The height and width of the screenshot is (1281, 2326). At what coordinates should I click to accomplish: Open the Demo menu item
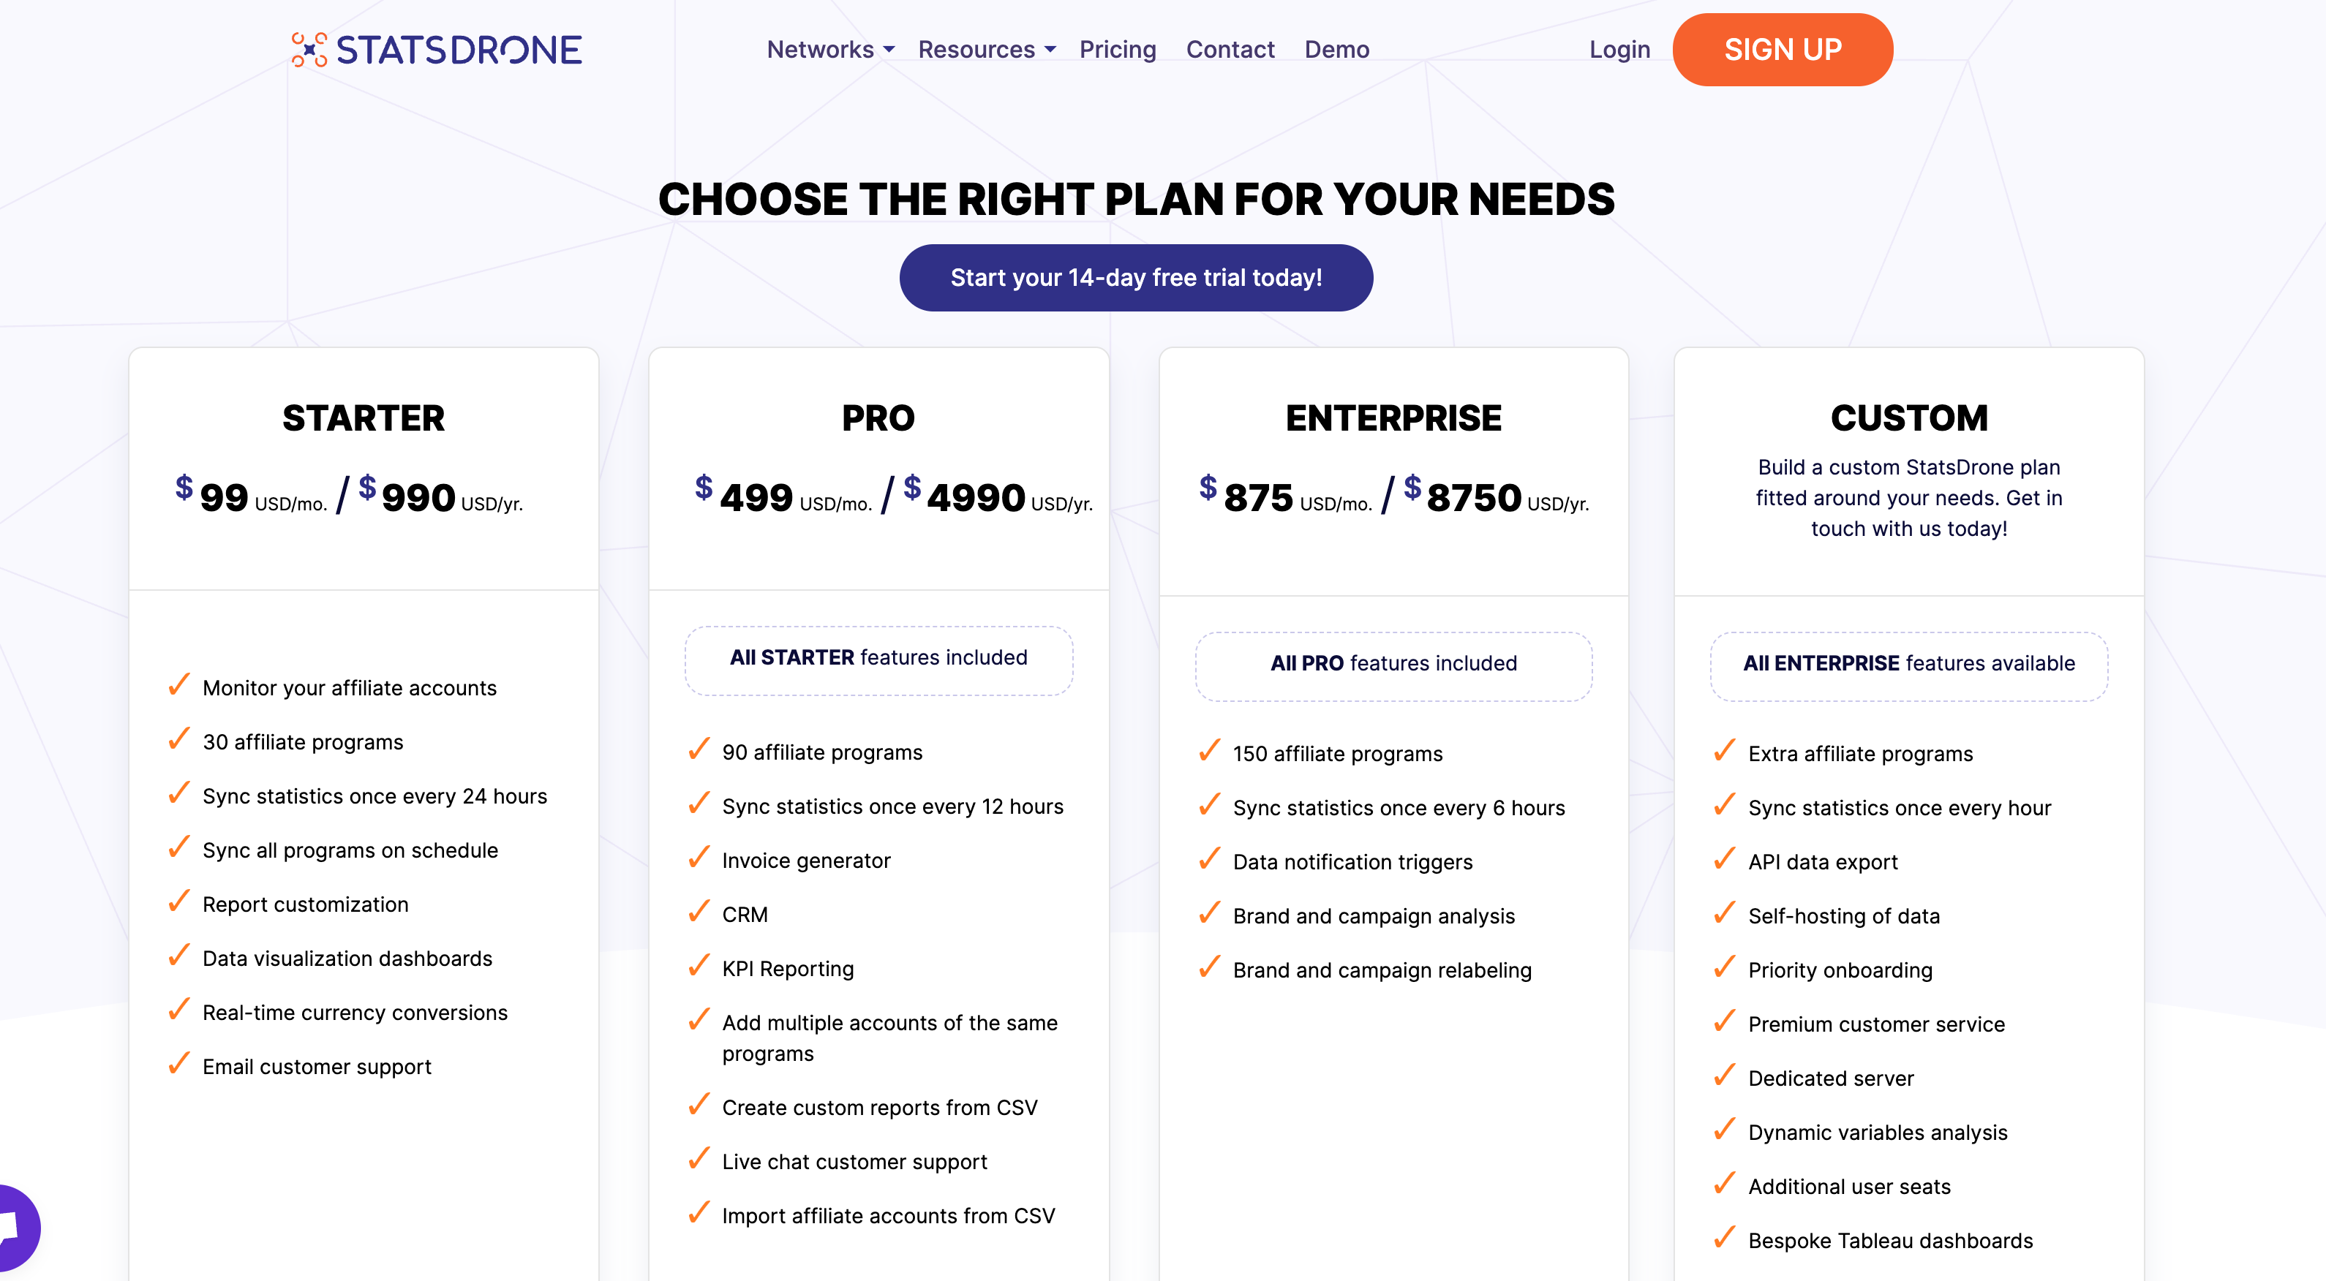coord(1336,50)
